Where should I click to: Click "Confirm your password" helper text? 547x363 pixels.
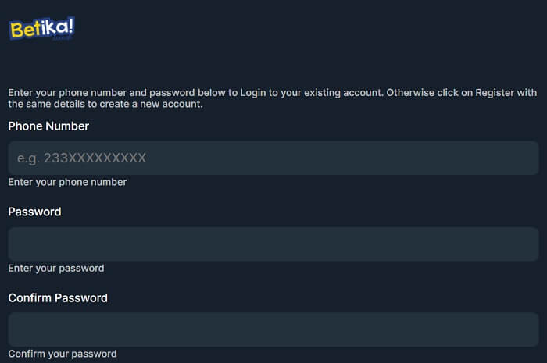click(x=63, y=354)
